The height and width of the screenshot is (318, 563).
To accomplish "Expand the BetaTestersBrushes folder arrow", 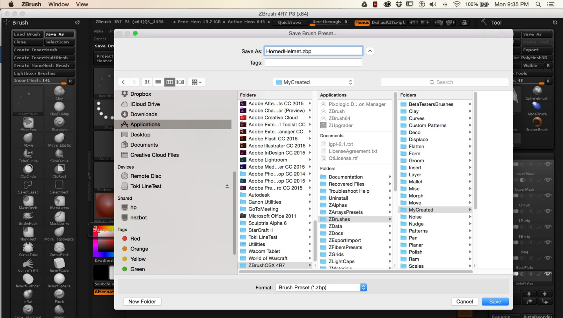I will 470,104.
